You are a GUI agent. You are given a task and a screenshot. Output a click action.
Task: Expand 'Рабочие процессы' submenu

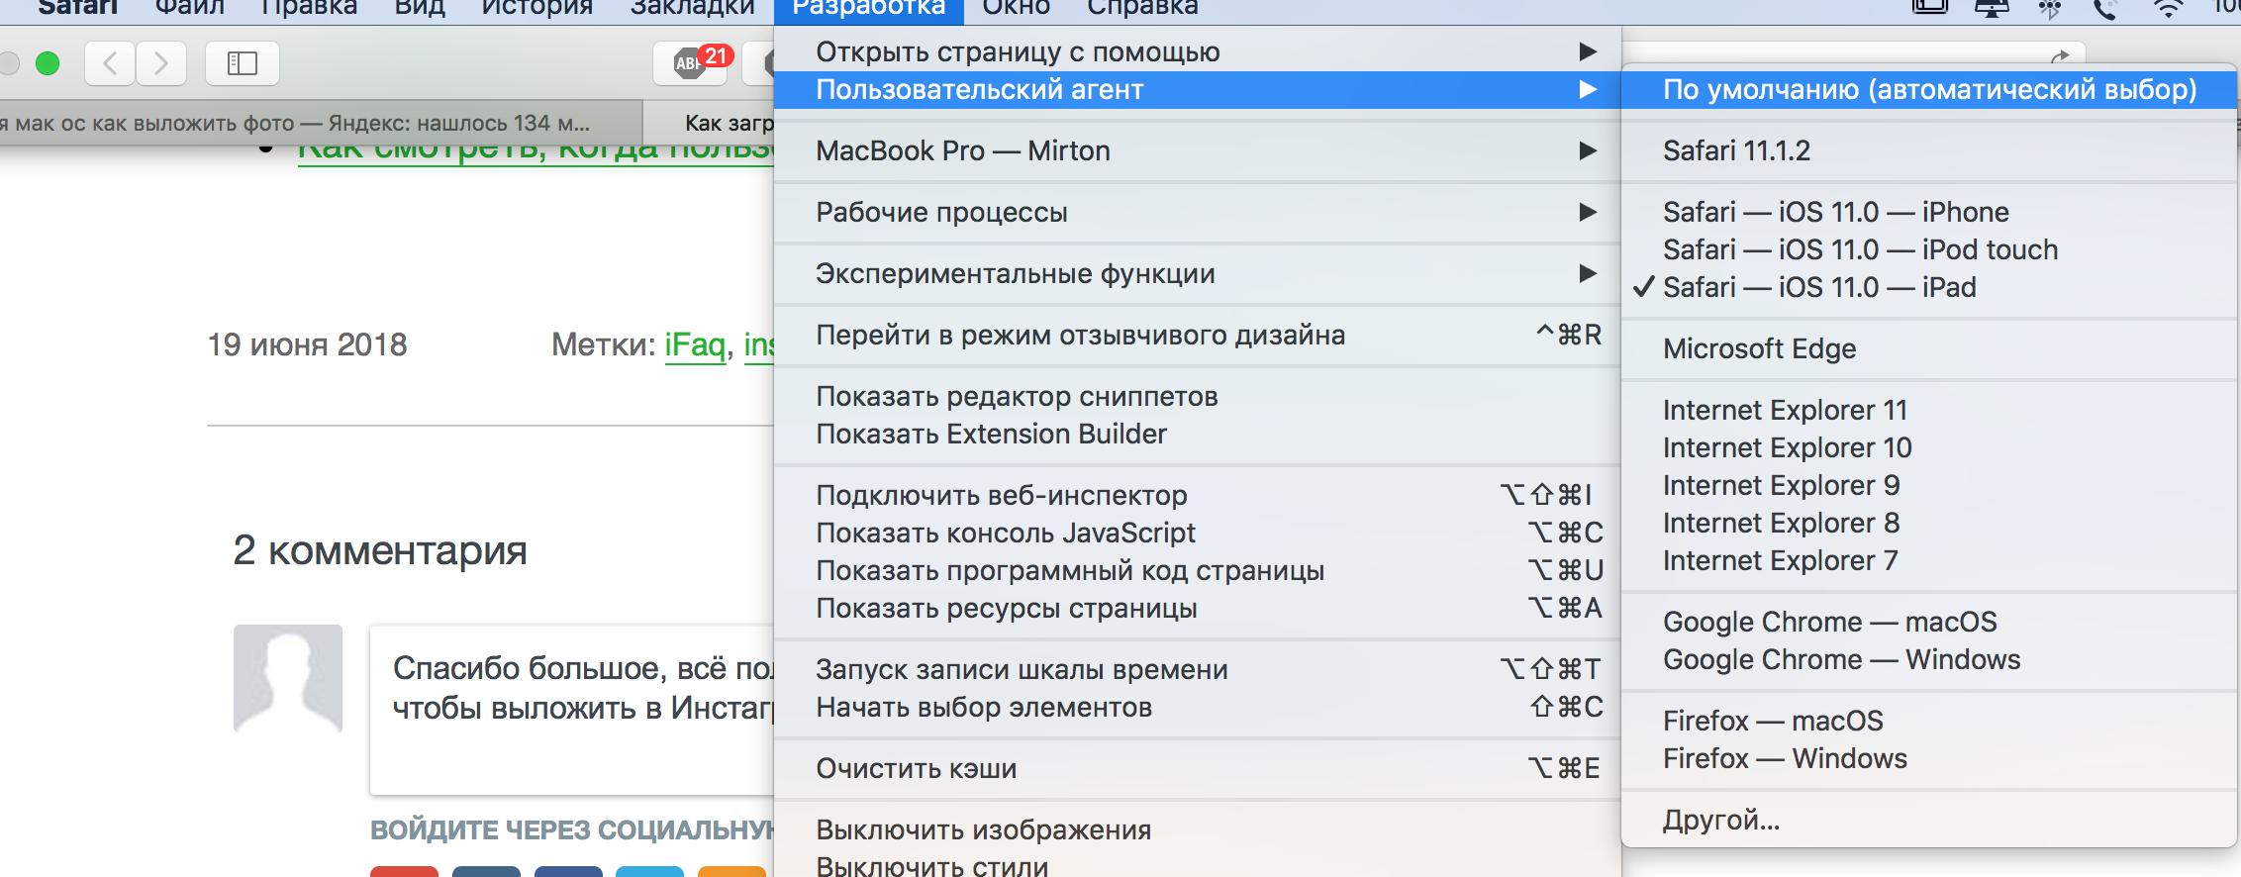(1197, 212)
